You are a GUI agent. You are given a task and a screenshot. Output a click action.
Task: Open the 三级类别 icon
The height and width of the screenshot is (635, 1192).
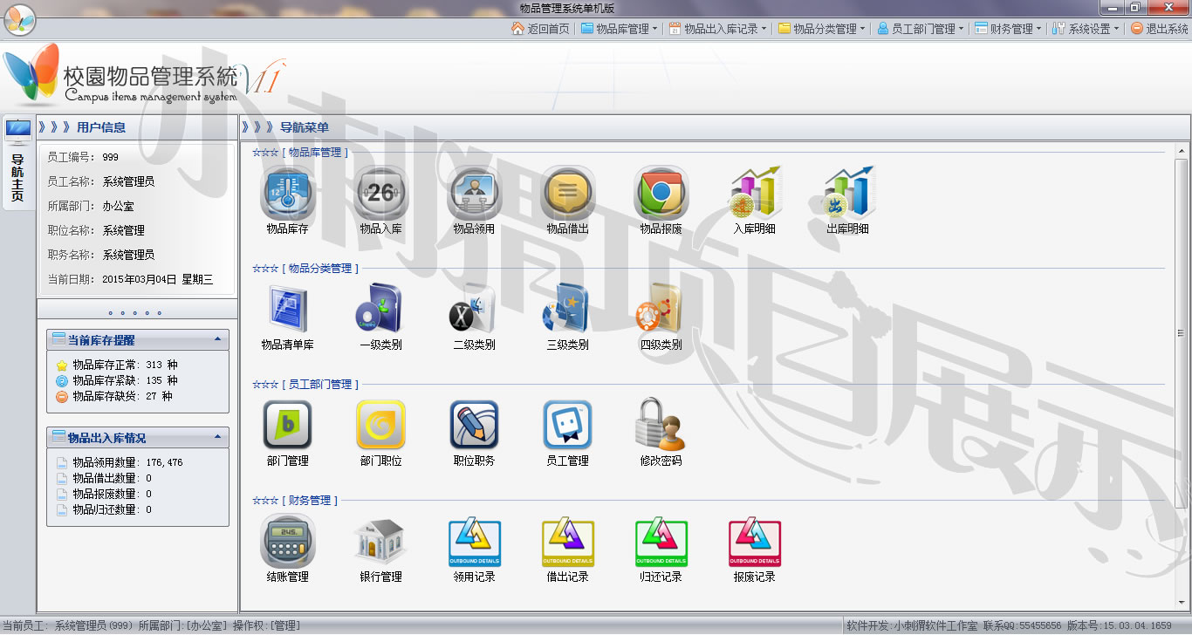[x=567, y=310]
